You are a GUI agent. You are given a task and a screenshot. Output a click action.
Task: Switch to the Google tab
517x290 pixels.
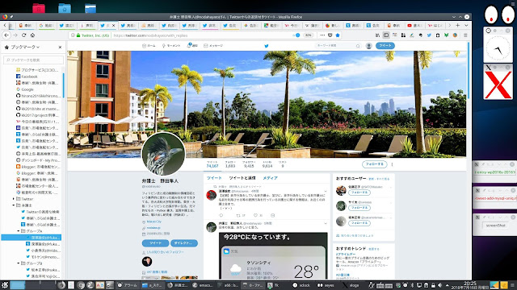click(x=47, y=25)
